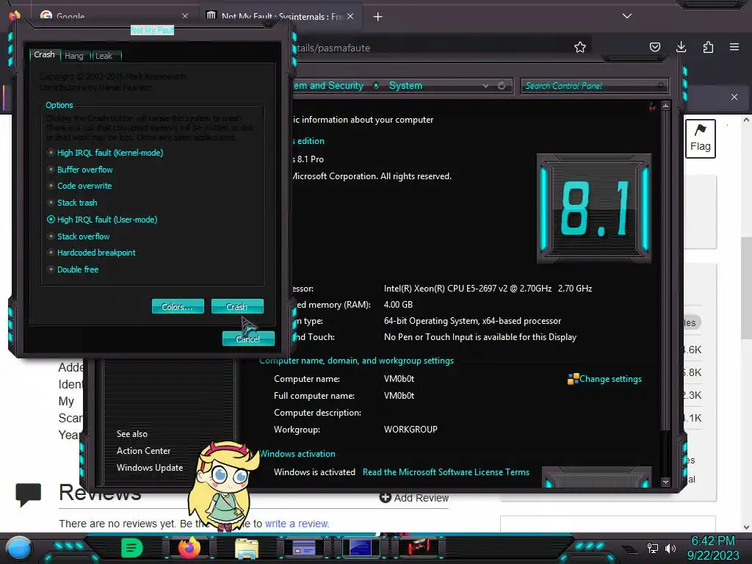Open Firefox downloads panel
This screenshot has height=564, width=752.
pos(681,47)
